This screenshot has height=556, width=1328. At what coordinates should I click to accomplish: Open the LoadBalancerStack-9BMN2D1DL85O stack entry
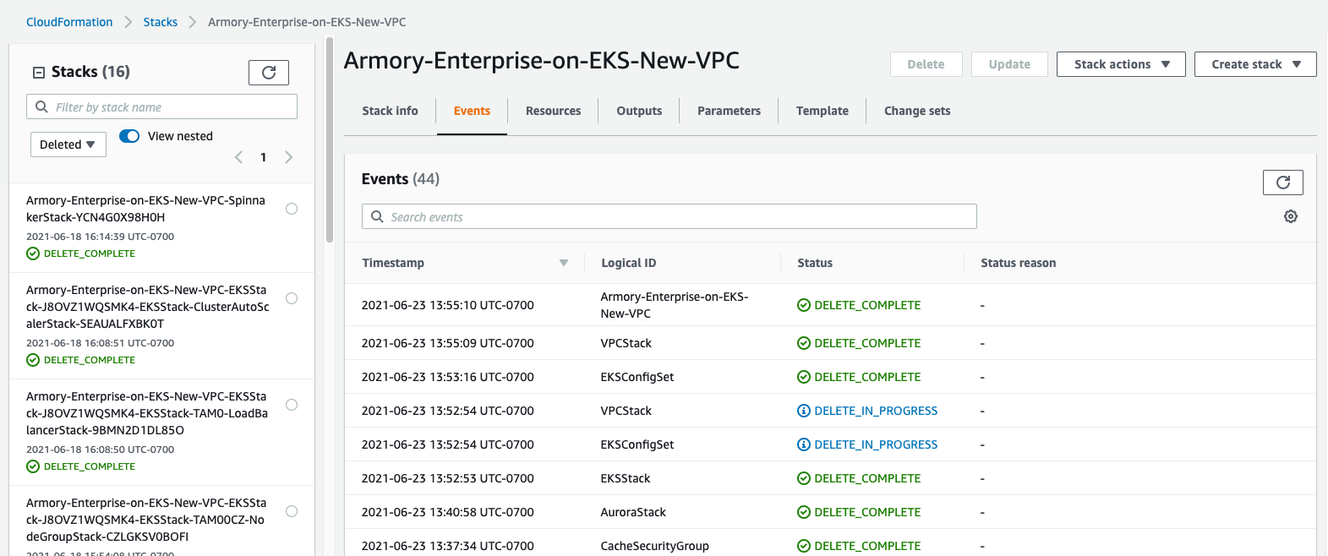pos(147,413)
